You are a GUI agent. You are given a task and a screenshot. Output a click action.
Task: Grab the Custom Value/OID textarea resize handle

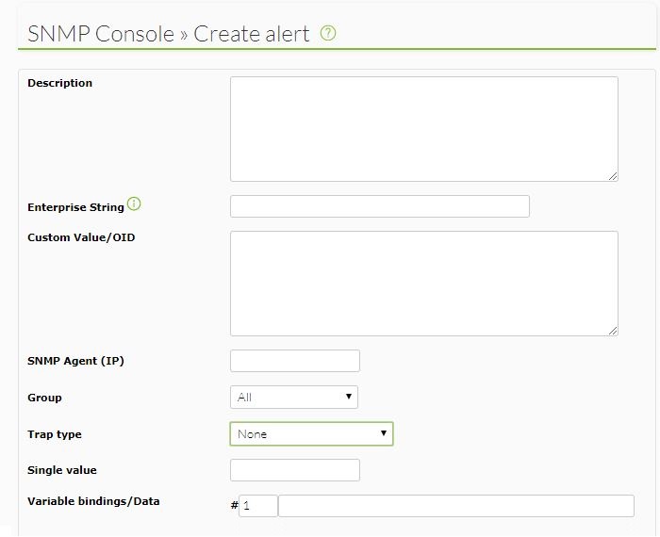(x=613, y=331)
